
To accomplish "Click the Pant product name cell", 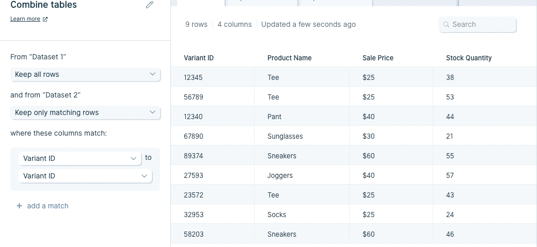I will click(x=302, y=117).
